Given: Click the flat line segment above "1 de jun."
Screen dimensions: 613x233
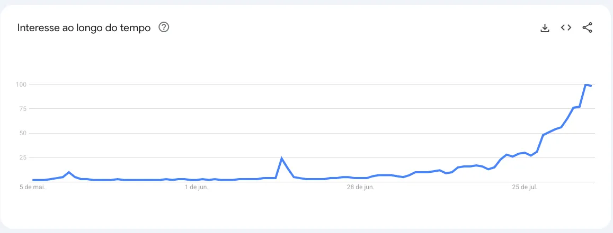Looking at the screenshot, I should (196, 180).
